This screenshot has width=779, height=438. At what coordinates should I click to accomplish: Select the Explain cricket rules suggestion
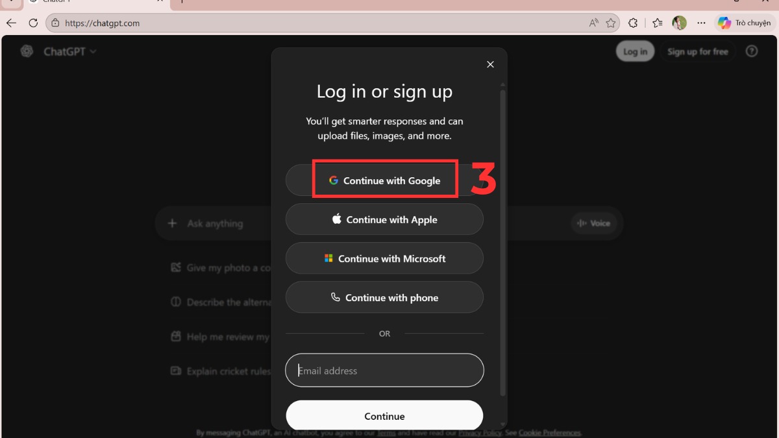[220, 371]
